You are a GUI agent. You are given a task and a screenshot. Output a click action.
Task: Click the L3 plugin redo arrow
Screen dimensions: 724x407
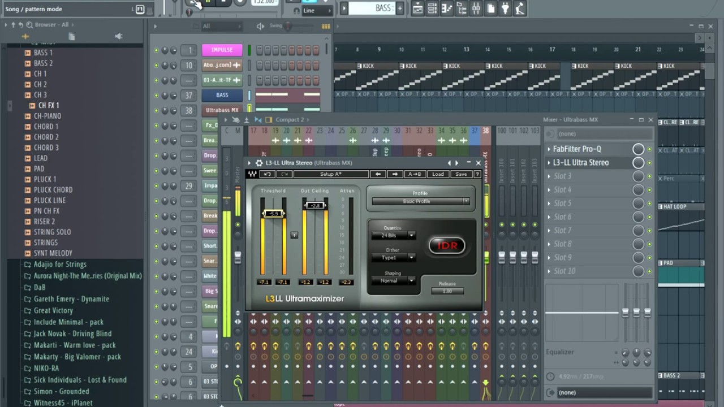(x=285, y=174)
